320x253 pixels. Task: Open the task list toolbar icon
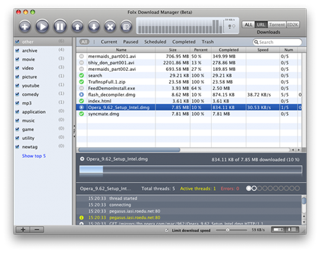(x=126, y=27)
